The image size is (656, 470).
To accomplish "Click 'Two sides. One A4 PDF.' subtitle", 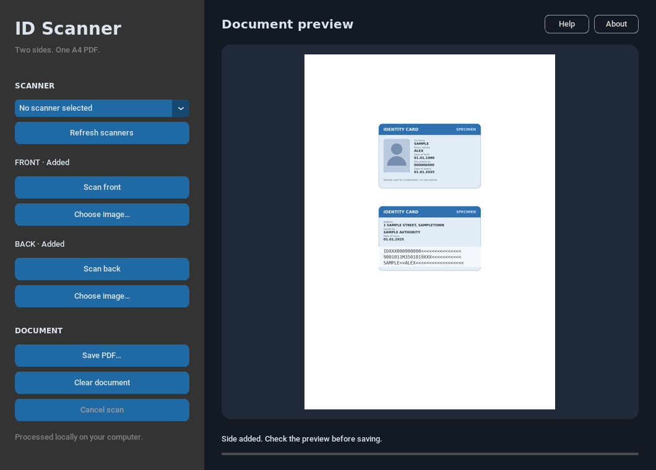I will click(x=58, y=49).
